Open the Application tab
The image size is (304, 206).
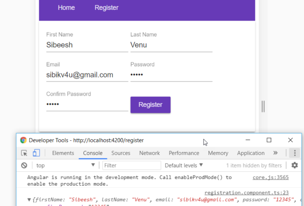tap(251, 153)
